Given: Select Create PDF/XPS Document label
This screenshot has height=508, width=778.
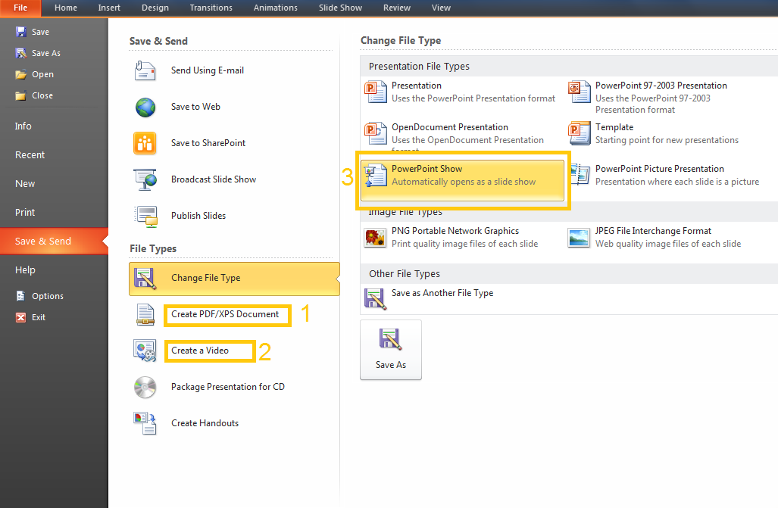Looking at the screenshot, I should tap(225, 314).
